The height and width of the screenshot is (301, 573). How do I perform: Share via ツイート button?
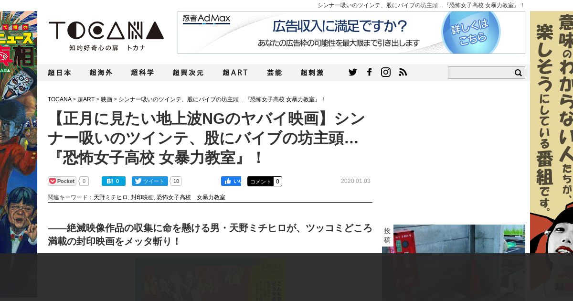150,181
